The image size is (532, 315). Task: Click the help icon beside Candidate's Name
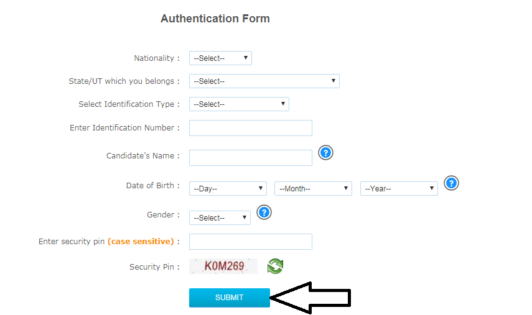325,153
